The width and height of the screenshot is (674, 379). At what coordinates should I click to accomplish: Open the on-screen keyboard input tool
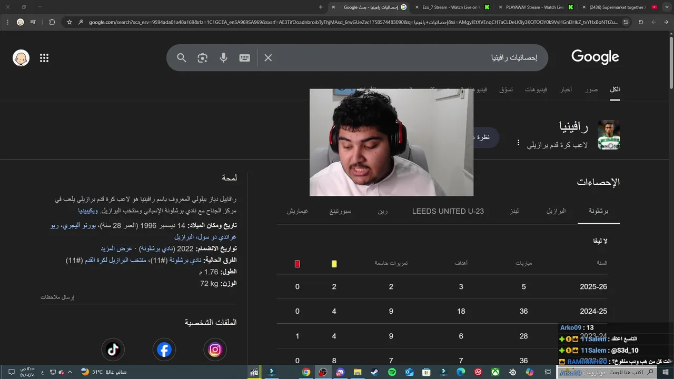(244, 58)
